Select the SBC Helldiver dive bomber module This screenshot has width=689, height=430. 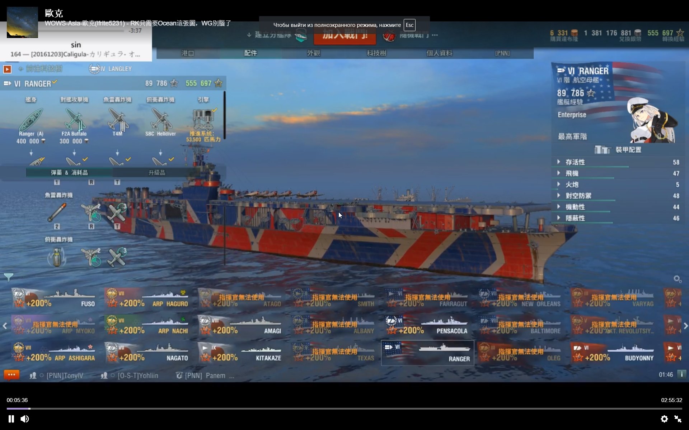coord(160,120)
